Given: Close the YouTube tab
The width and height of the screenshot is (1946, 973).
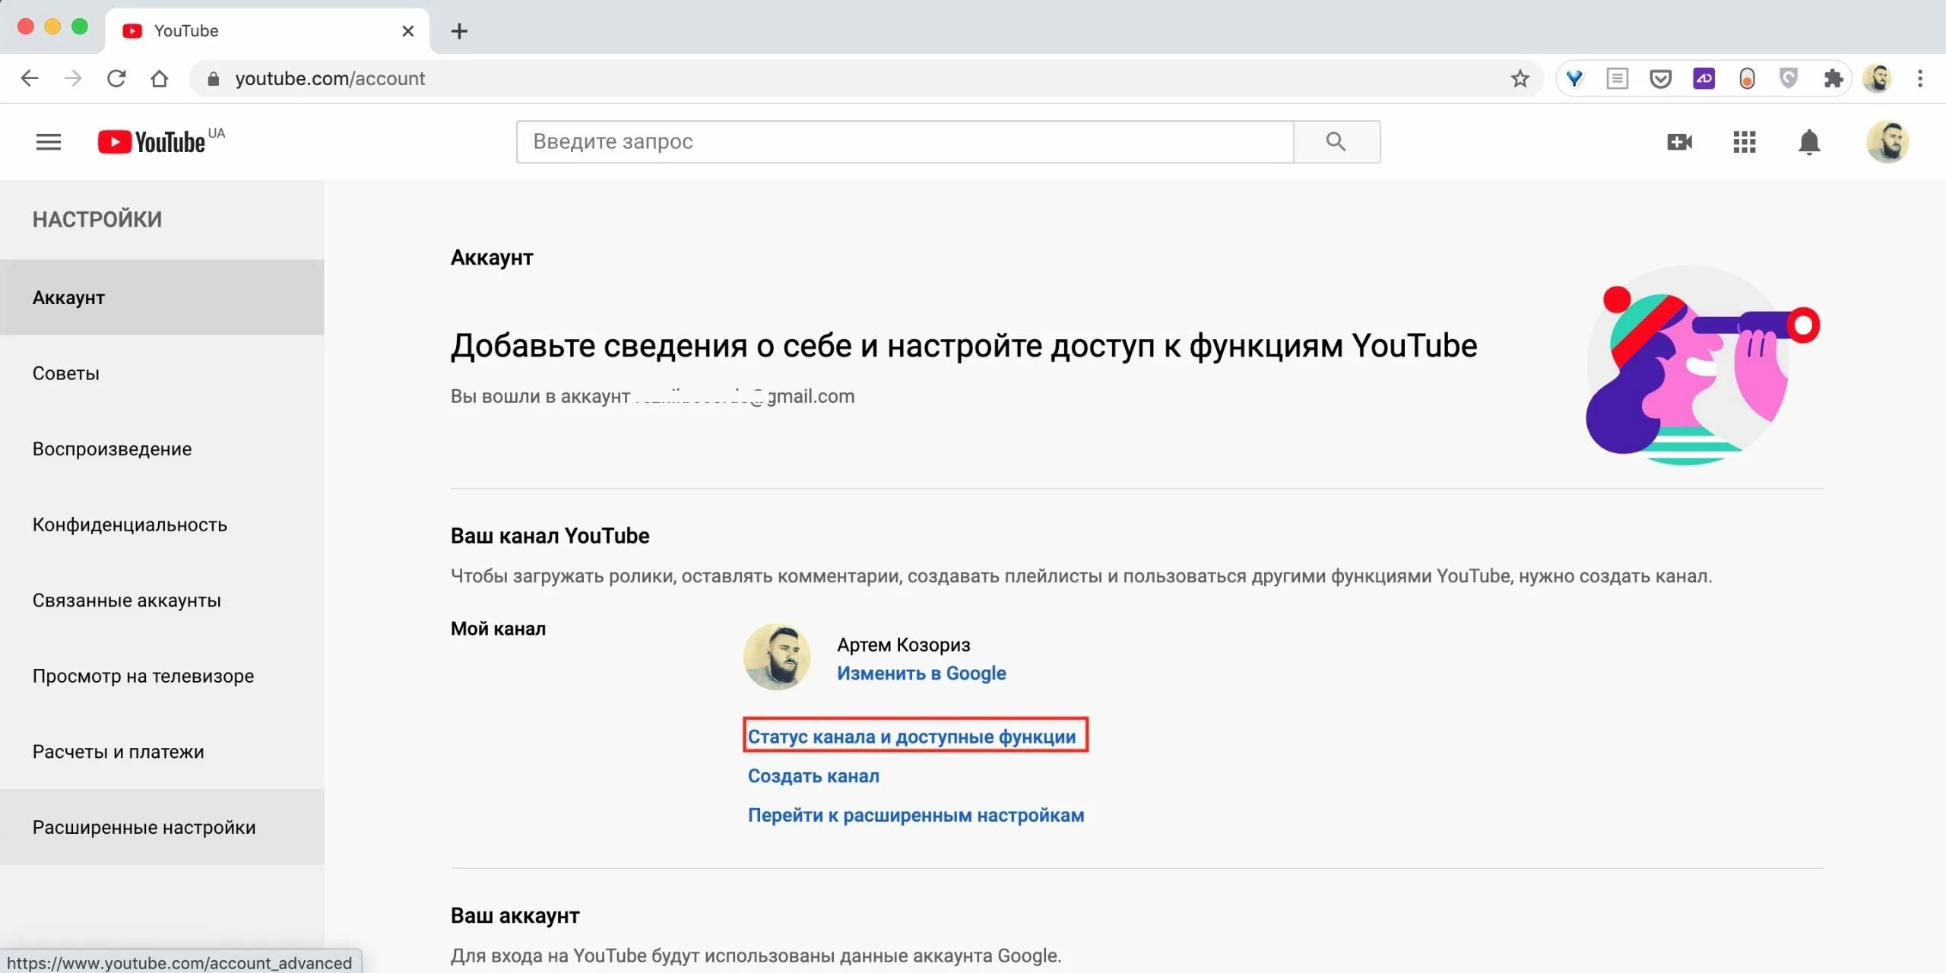Looking at the screenshot, I should pyautogui.click(x=408, y=31).
